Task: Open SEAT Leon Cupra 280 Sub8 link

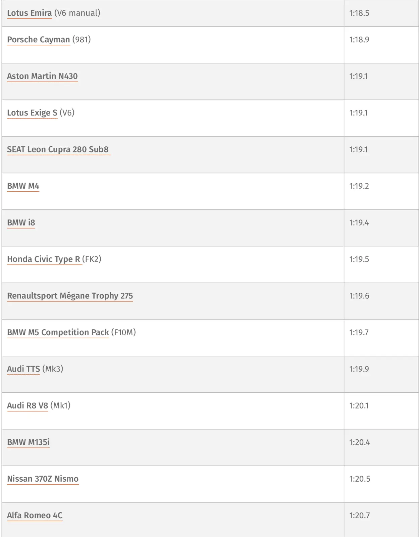Action: (58, 149)
